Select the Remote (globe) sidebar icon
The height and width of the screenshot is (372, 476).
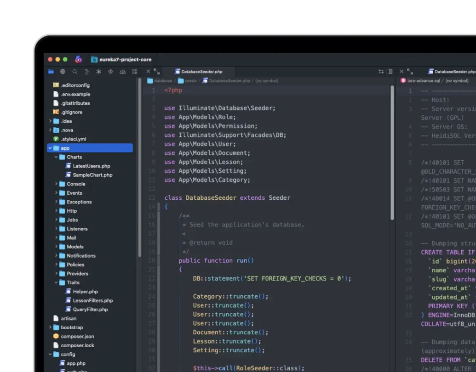[x=63, y=72]
